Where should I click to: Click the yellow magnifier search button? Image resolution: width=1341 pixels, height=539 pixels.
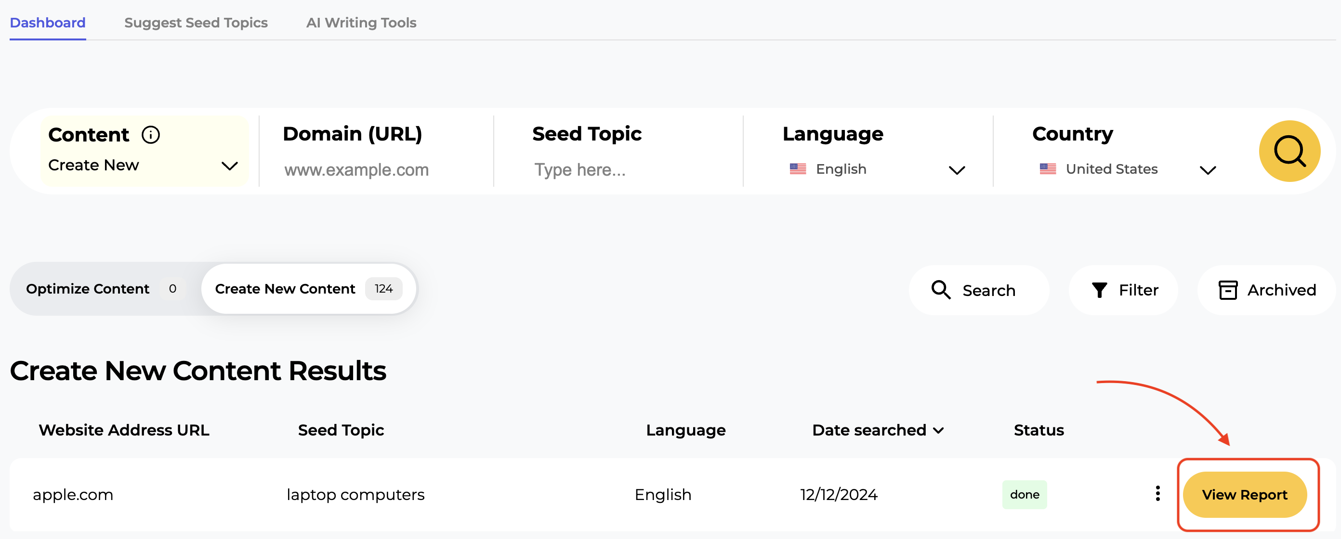1289,152
